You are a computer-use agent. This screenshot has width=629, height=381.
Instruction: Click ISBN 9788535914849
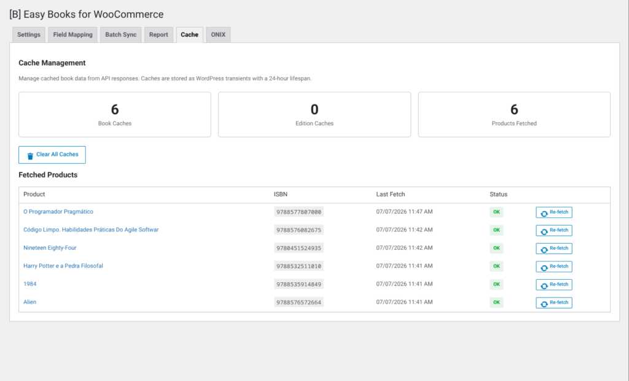coord(299,284)
